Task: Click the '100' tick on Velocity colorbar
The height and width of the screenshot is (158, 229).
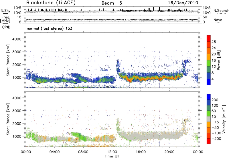Action: click(215, 106)
